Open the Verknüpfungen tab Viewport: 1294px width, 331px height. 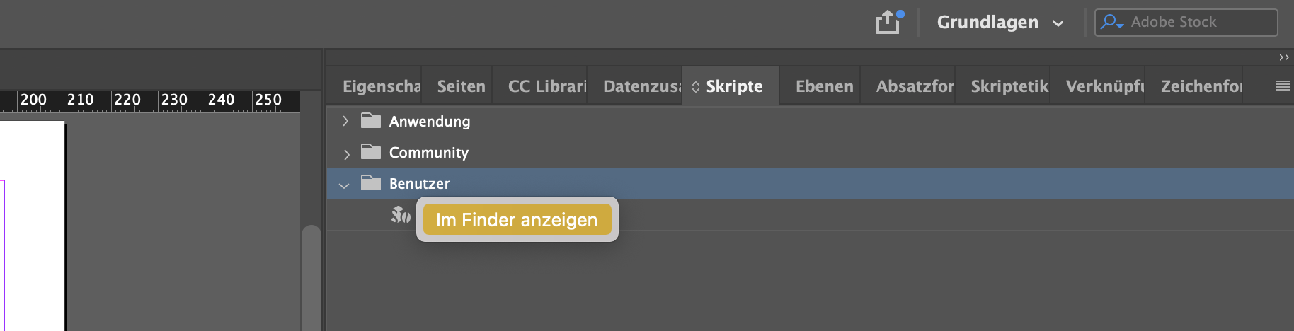tap(1104, 86)
